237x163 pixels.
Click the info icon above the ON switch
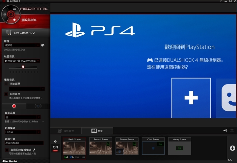(55, 141)
